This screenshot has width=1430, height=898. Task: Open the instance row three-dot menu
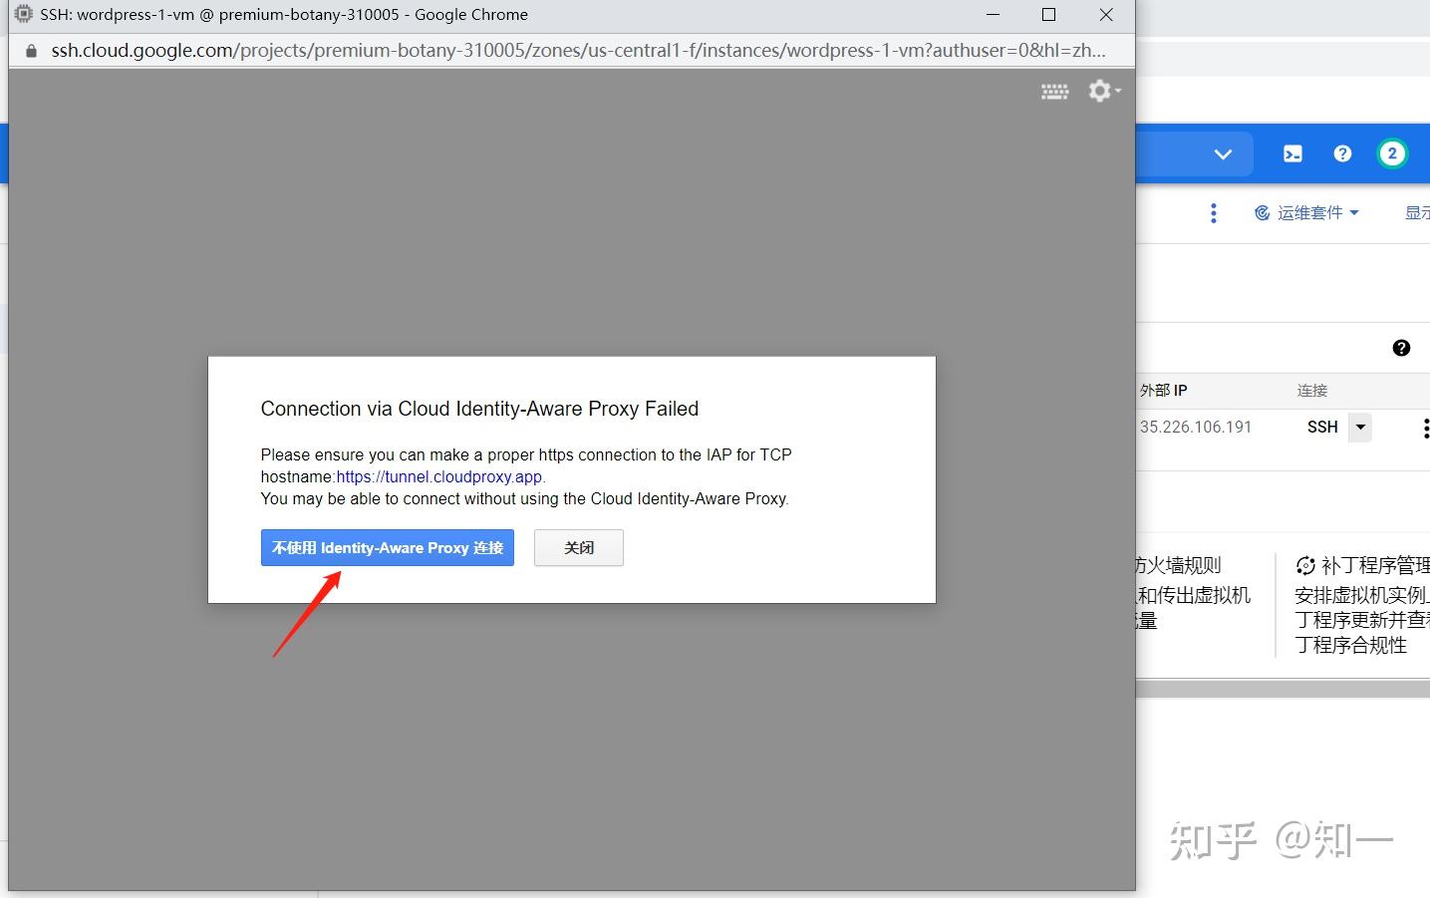1425,428
